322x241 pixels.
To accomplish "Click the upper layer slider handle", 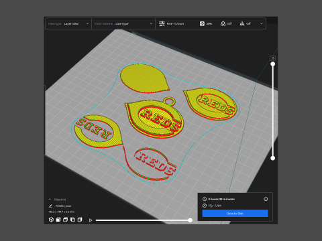I will pos(273,64).
